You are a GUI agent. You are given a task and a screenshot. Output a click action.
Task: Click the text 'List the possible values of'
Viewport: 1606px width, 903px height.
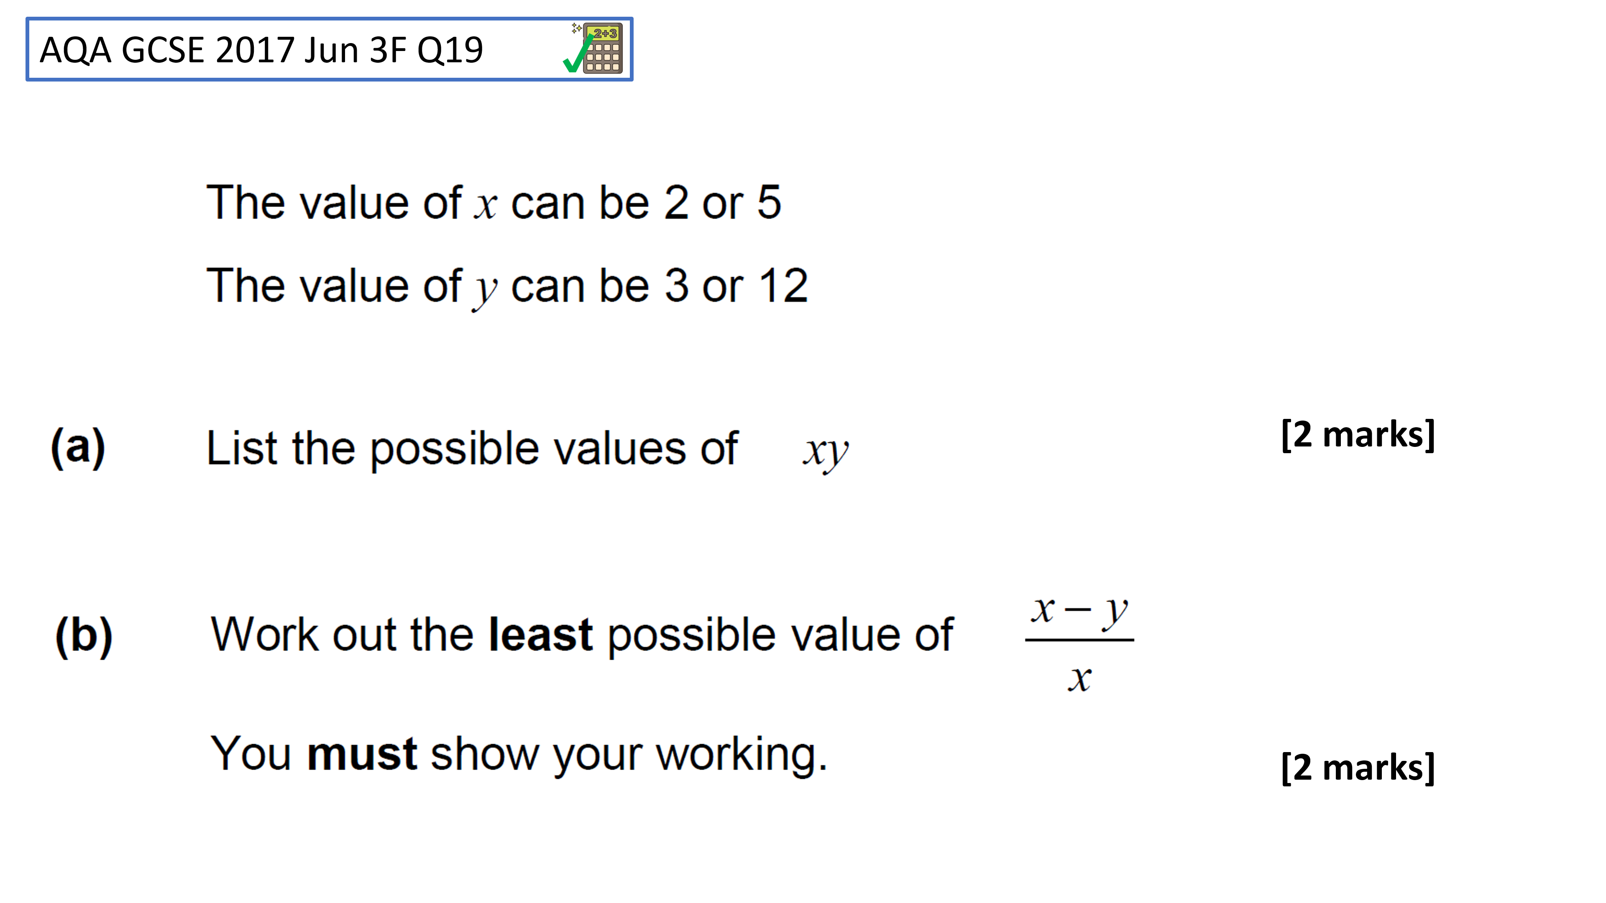click(472, 449)
